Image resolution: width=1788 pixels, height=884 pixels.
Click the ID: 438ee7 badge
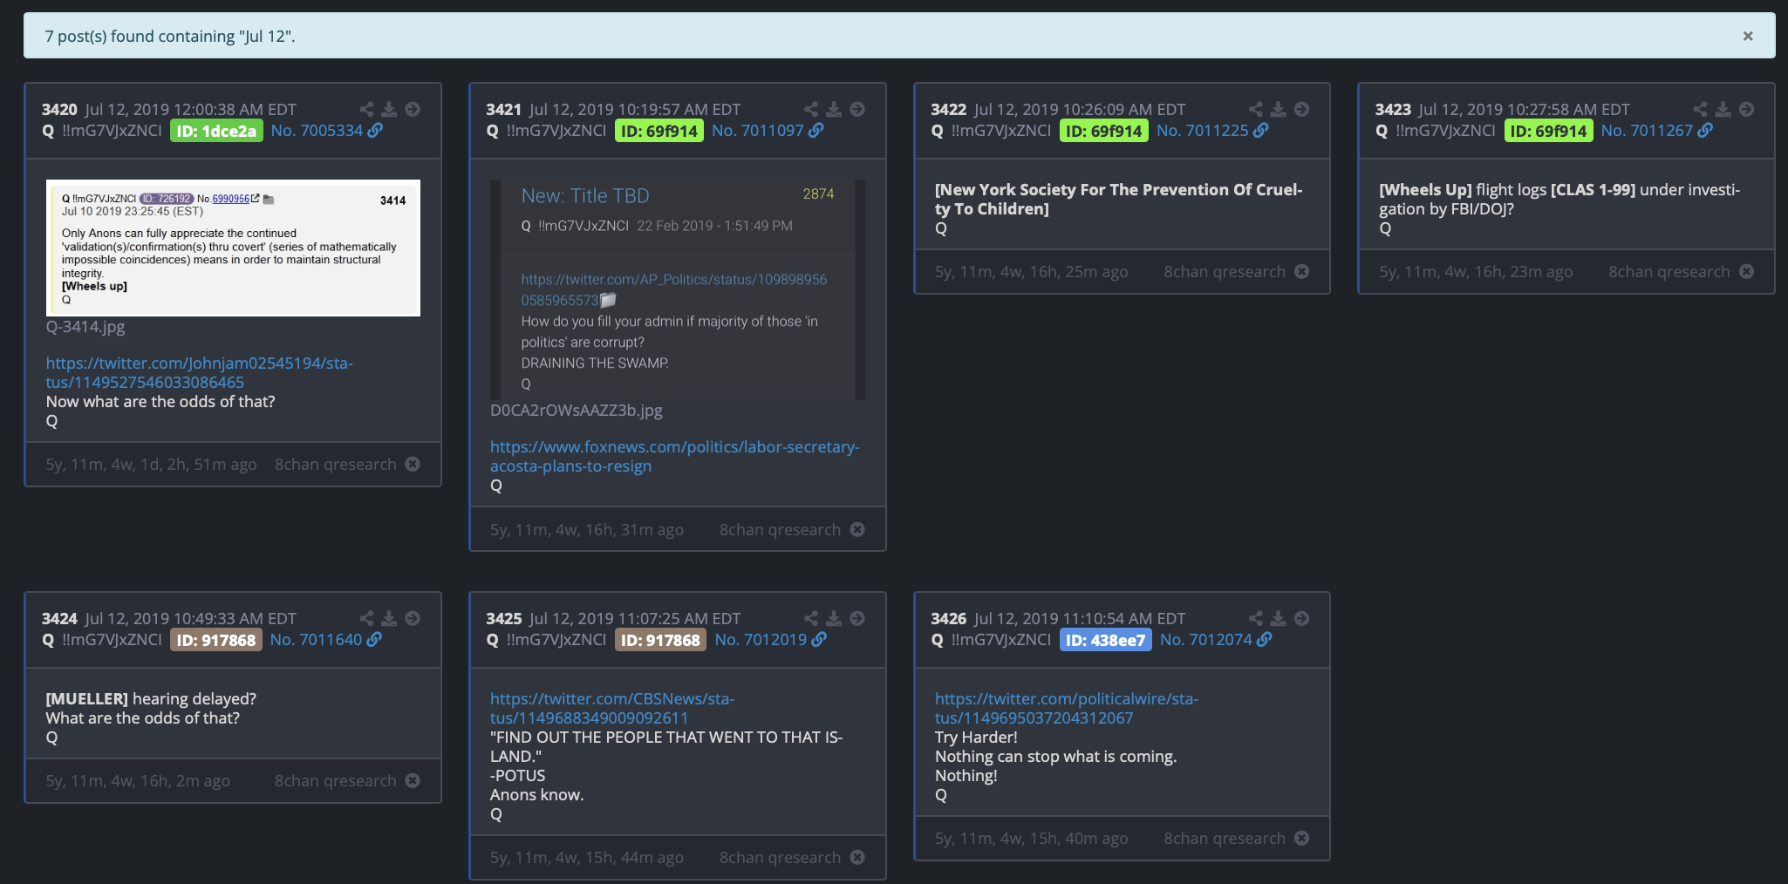[1106, 640]
